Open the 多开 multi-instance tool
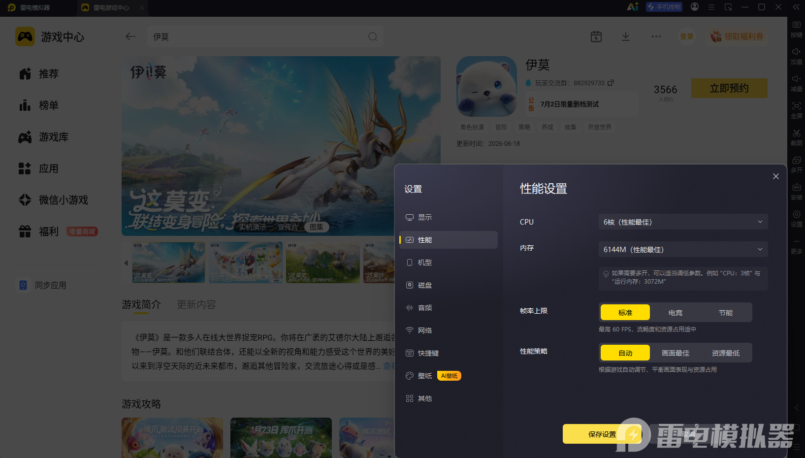805x458 pixels. (x=796, y=164)
